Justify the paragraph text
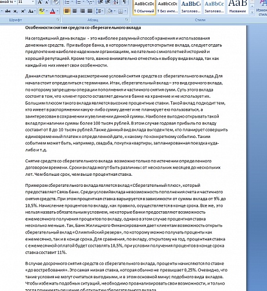Viewport: 267px width, 291px height. [x=90, y=11]
